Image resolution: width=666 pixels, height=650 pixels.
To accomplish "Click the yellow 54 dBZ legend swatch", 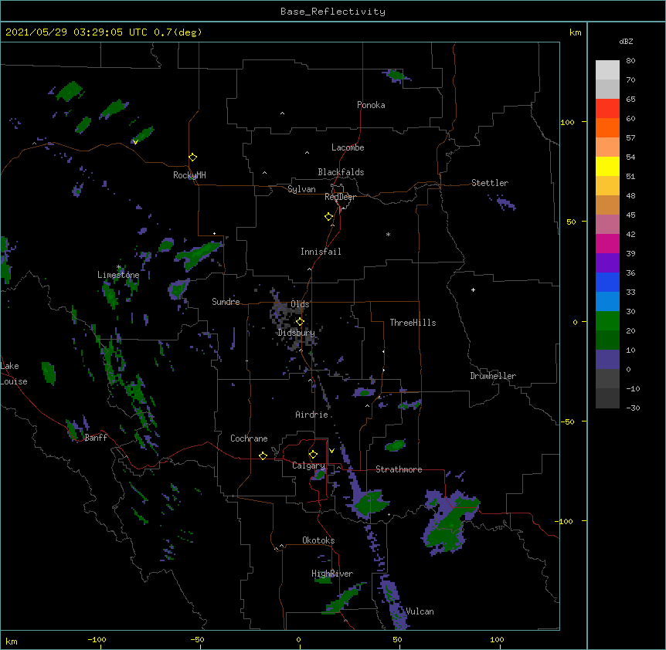I will 607,166.
